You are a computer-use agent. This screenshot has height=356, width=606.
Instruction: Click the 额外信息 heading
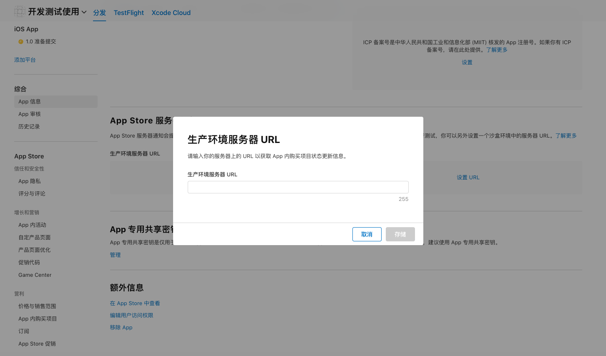point(127,288)
